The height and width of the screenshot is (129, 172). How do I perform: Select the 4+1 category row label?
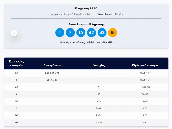[17, 87]
